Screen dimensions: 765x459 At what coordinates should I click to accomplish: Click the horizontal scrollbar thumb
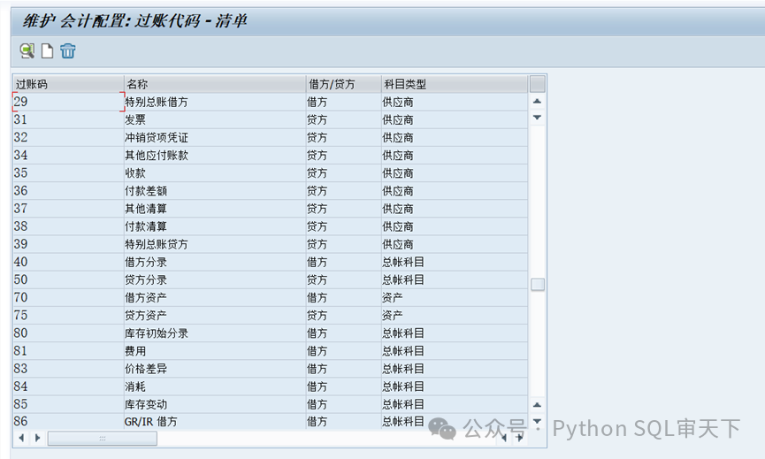[x=102, y=438]
